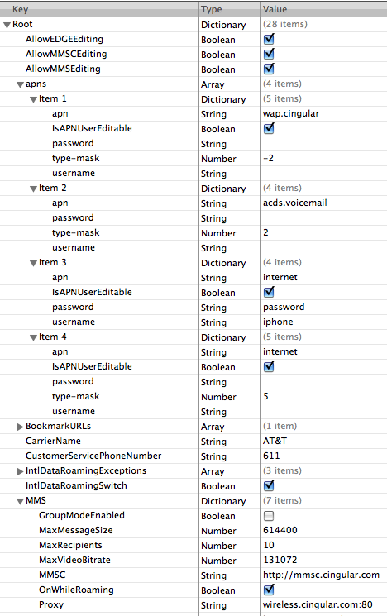Image resolution: width=387 pixels, height=616 pixels.
Task: Select the GroupModeEnabled key
Action: point(82,515)
